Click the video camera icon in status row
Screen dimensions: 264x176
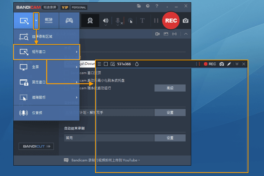(157, 34)
